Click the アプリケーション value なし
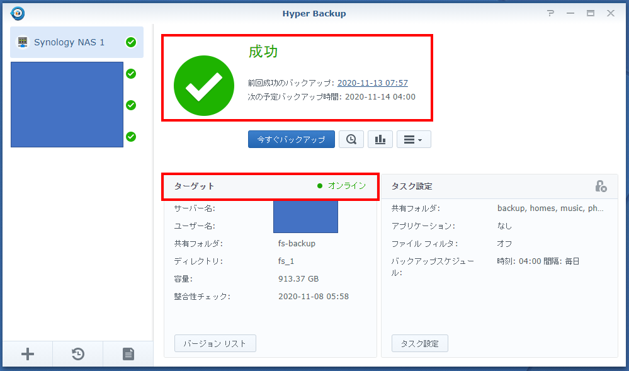Screen dimensions: 629x371 (504, 226)
